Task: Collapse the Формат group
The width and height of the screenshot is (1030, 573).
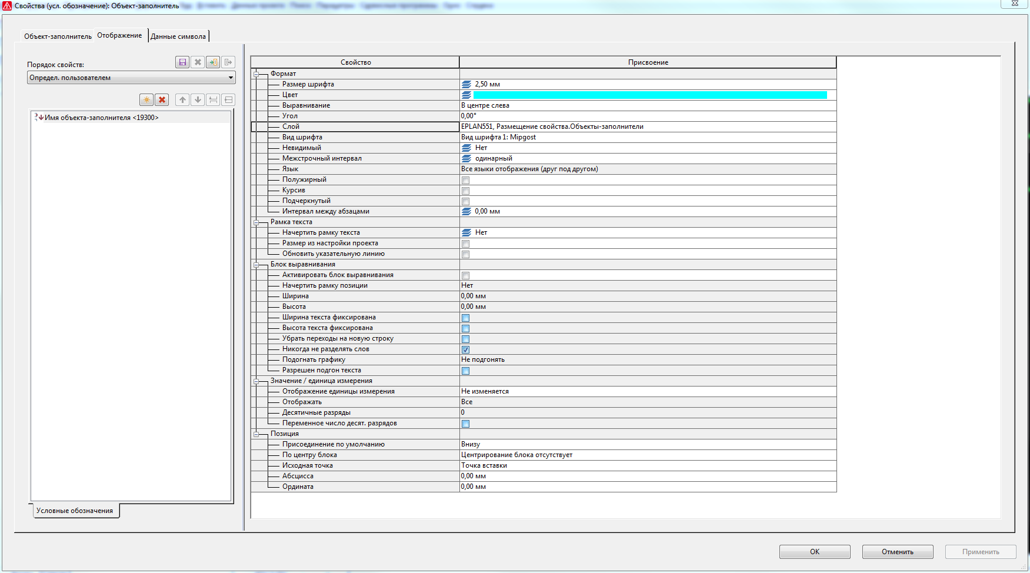Action: click(256, 74)
